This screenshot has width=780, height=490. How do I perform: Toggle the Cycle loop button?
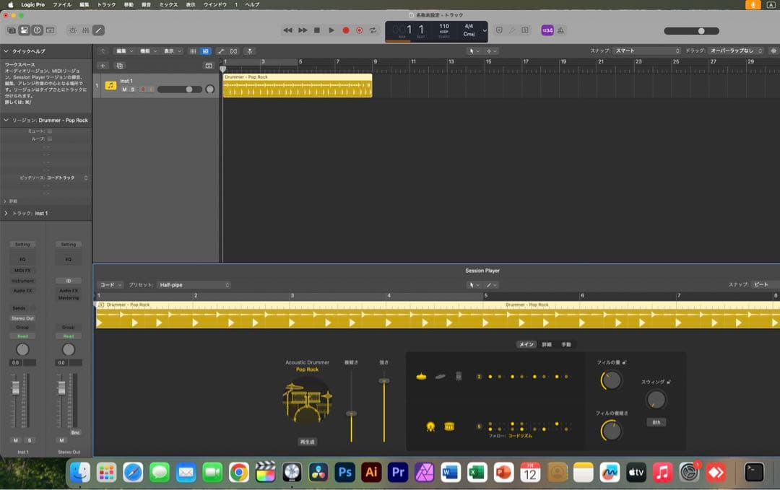[x=373, y=30]
